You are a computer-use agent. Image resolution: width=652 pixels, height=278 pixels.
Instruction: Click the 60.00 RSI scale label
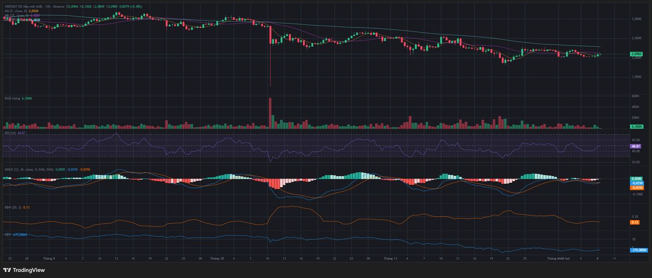[x=635, y=140]
